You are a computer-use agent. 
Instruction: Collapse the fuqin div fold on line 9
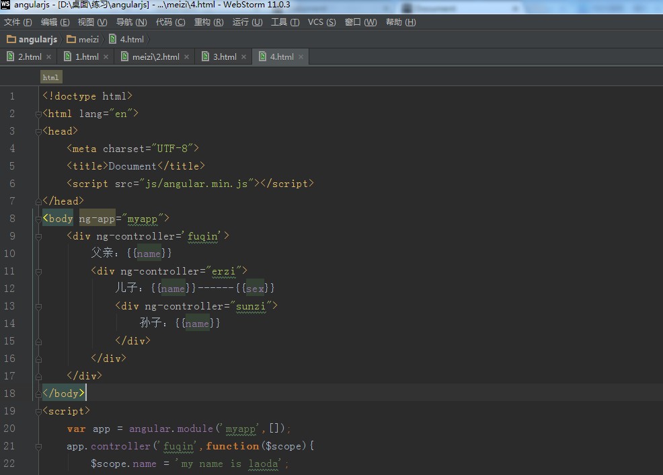pos(38,236)
